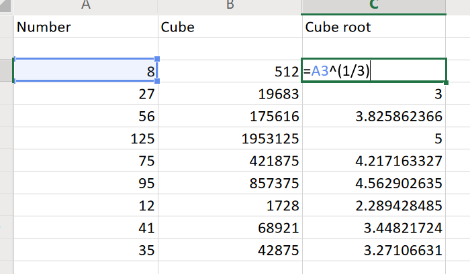Click the 'Number' heading cell

(x=85, y=27)
